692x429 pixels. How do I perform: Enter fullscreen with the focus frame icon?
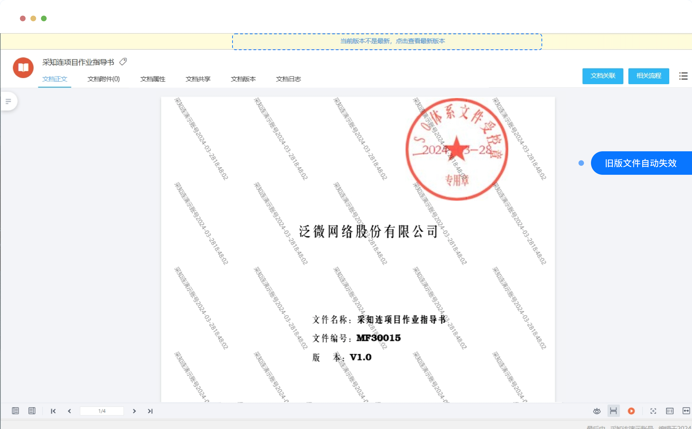tap(653, 411)
